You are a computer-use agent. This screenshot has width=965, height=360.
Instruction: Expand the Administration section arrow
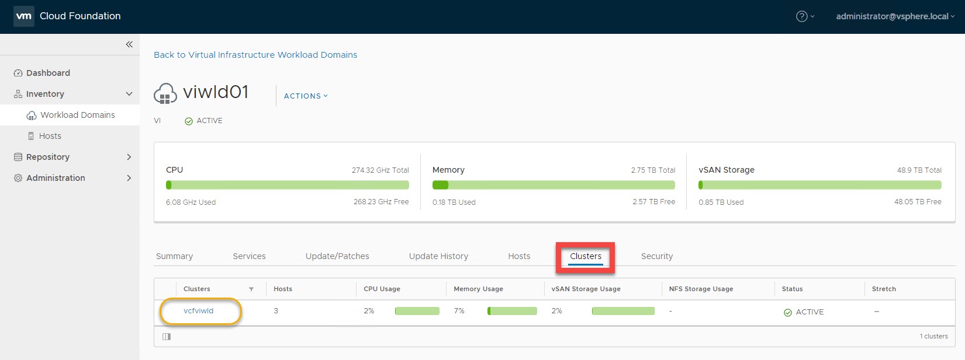pos(129,178)
